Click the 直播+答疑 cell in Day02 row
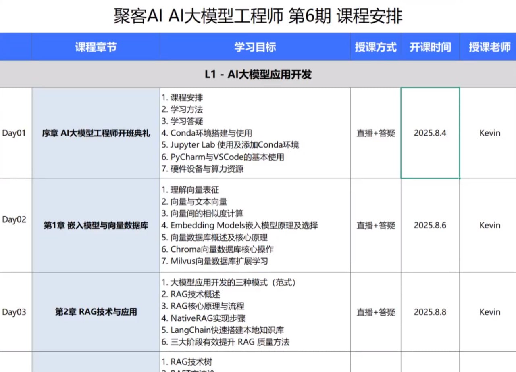This screenshot has width=516, height=372. tap(375, 225)
